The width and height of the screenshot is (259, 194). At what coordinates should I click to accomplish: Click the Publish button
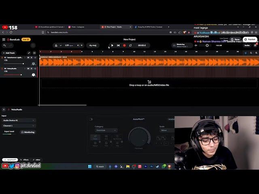click(x=250, y=39)
